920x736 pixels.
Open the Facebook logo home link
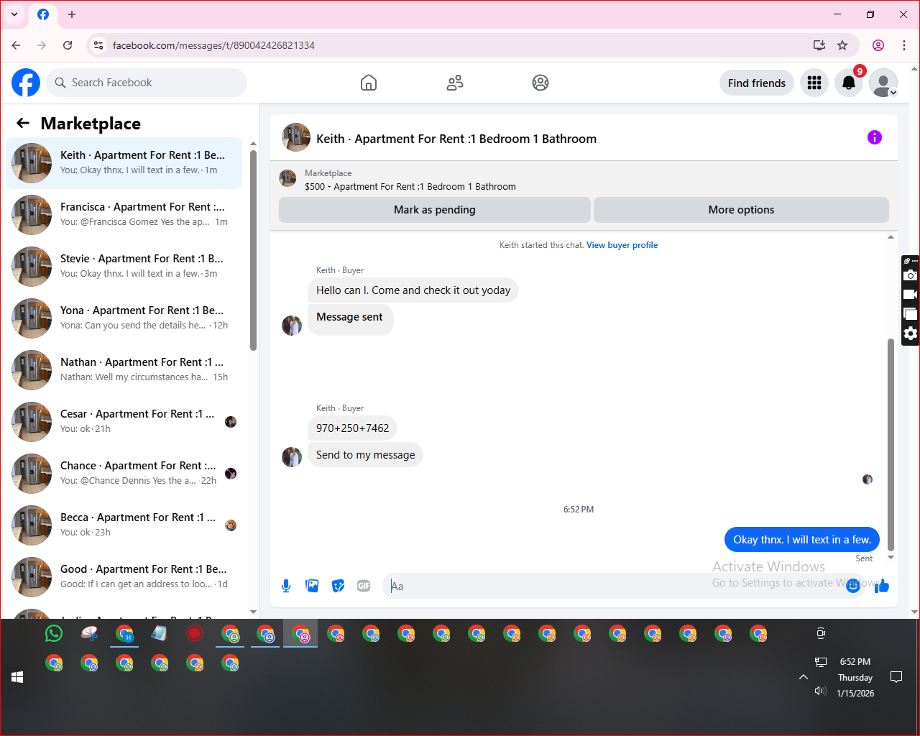(x=26, y=83)
